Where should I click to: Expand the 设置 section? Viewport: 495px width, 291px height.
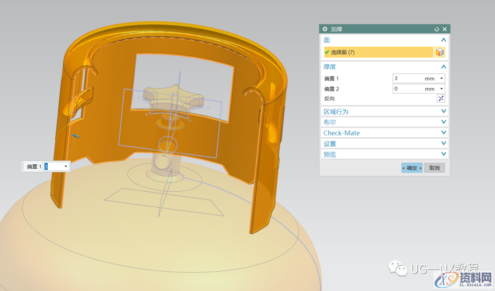[x=443, y=144]
